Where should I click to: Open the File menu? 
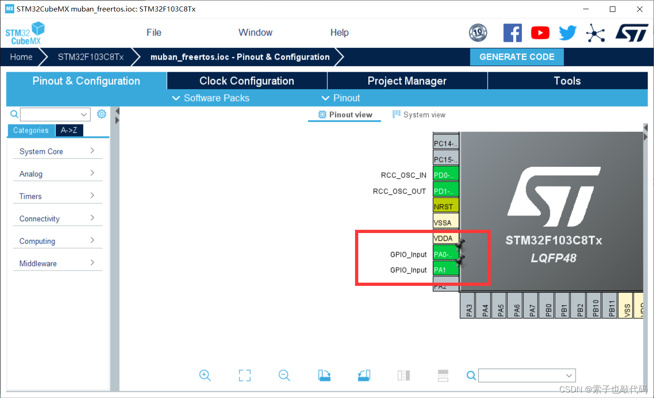pos(154,33)
